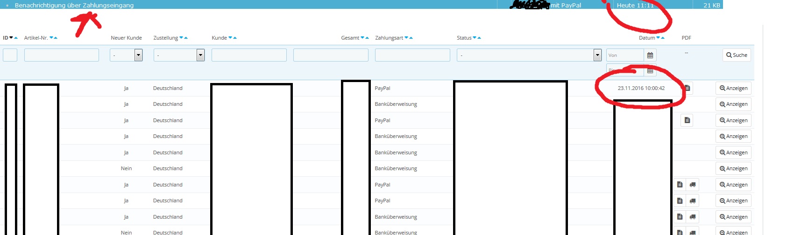Focus the ID filter field
This screenshot has width=787, height=235.
[10, 55]
